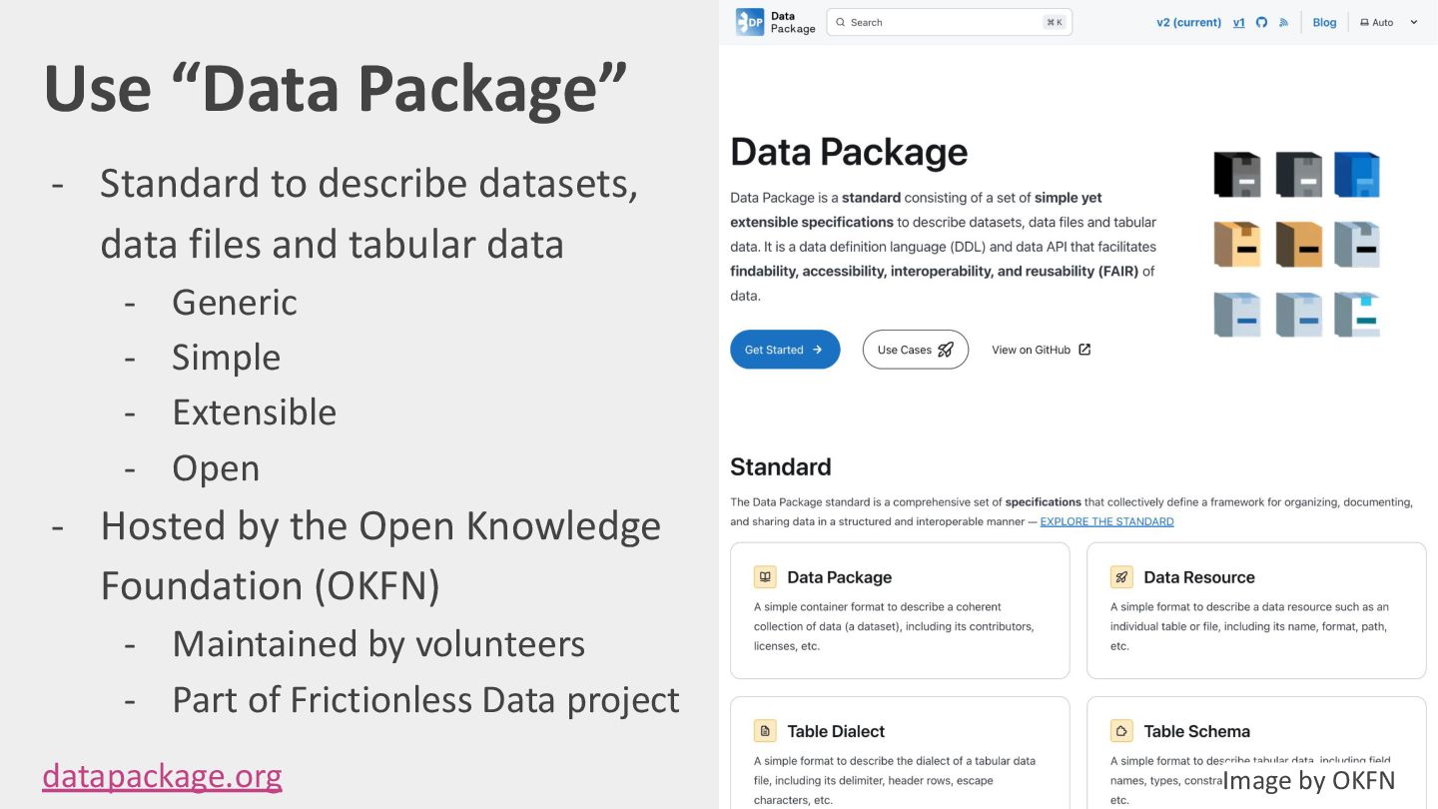Switch to the v1 documentation version
The image size is (1438, 809).
click(1238, 22)
